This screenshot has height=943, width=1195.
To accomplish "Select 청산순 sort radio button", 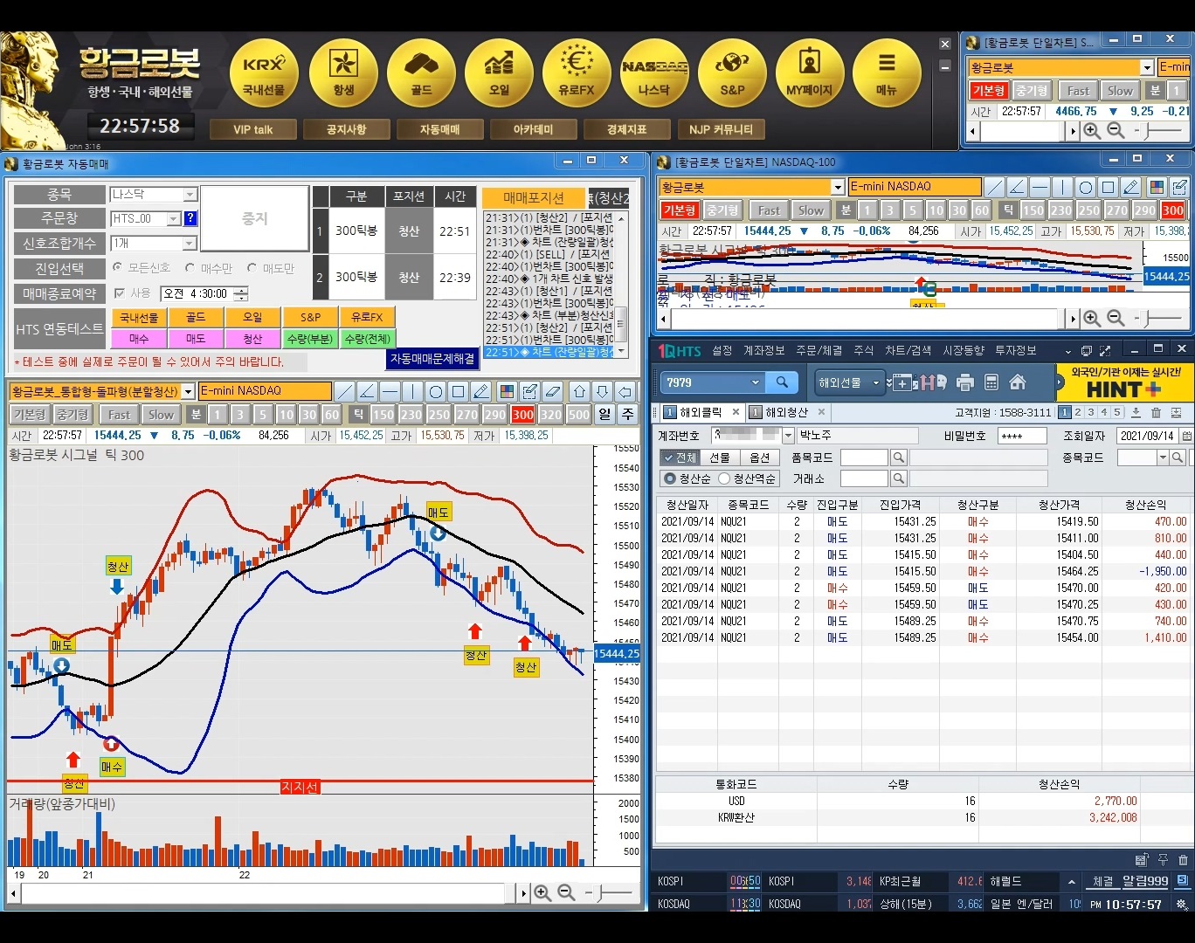I will (670, 478).
